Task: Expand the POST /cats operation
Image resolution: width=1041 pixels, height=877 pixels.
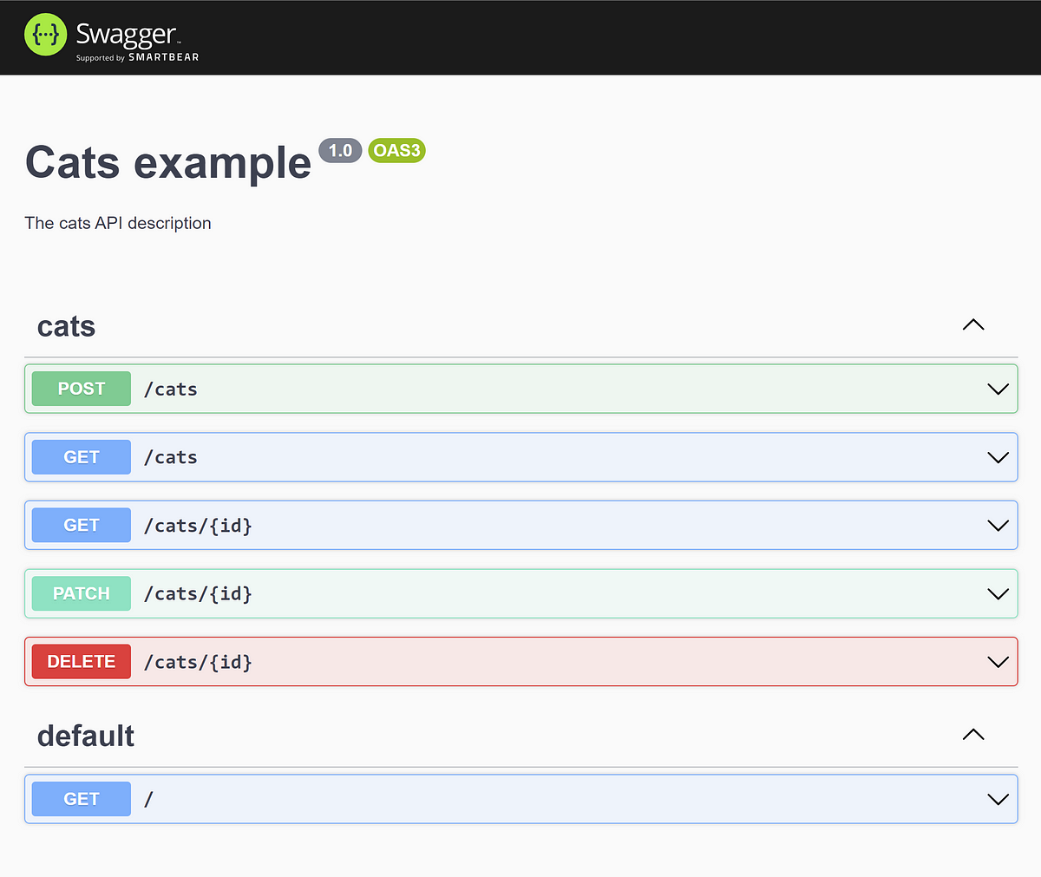Action: point(997,389)
